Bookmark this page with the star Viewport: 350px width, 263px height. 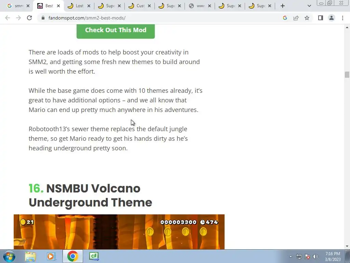tap(307, 18)
